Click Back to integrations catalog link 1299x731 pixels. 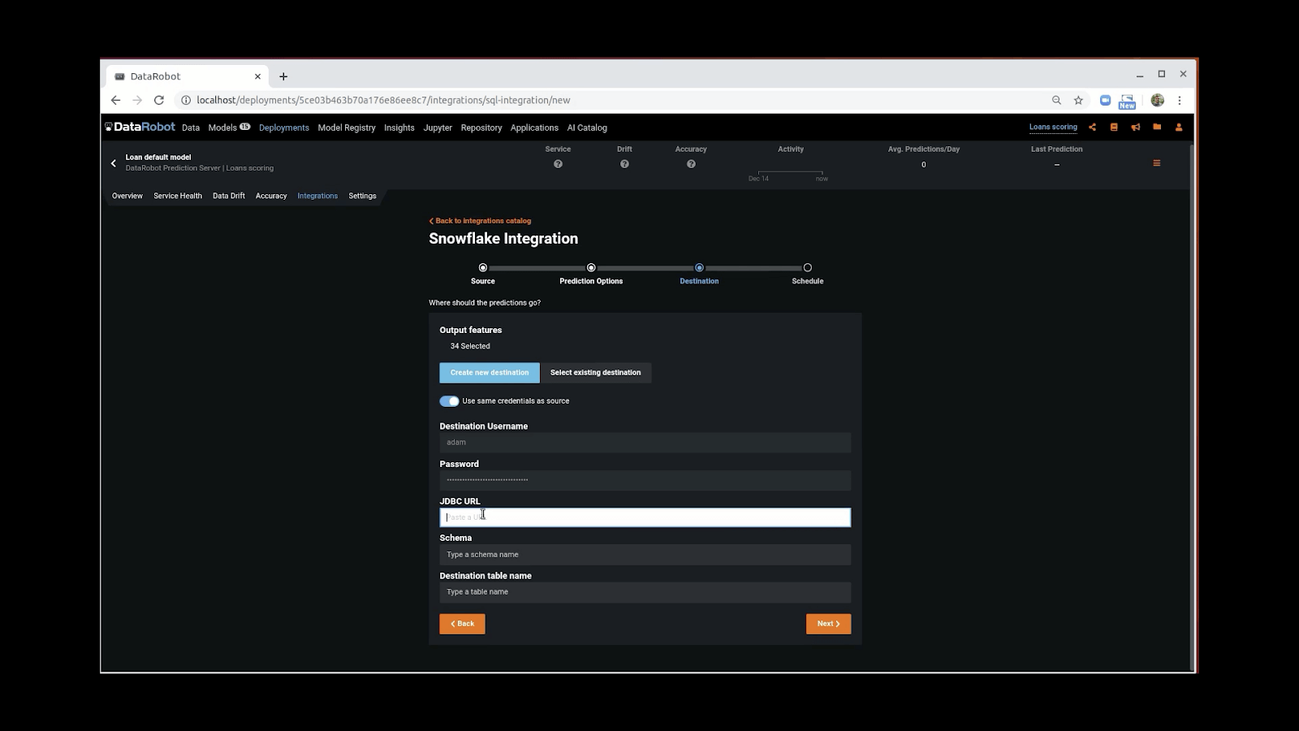tap(481, 221)
